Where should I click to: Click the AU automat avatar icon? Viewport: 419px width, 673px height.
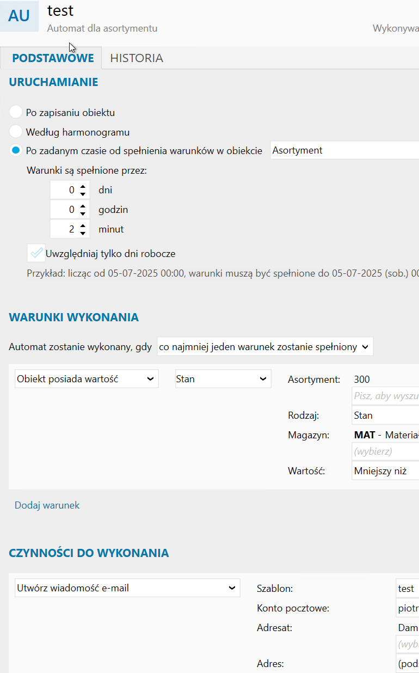pos(19,16)
